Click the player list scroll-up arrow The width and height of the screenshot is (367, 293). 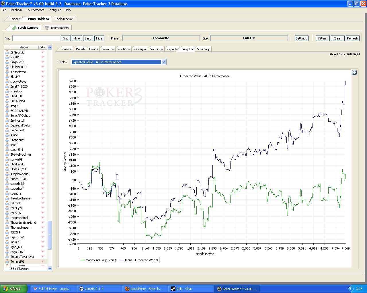click(x=50, y=47)
